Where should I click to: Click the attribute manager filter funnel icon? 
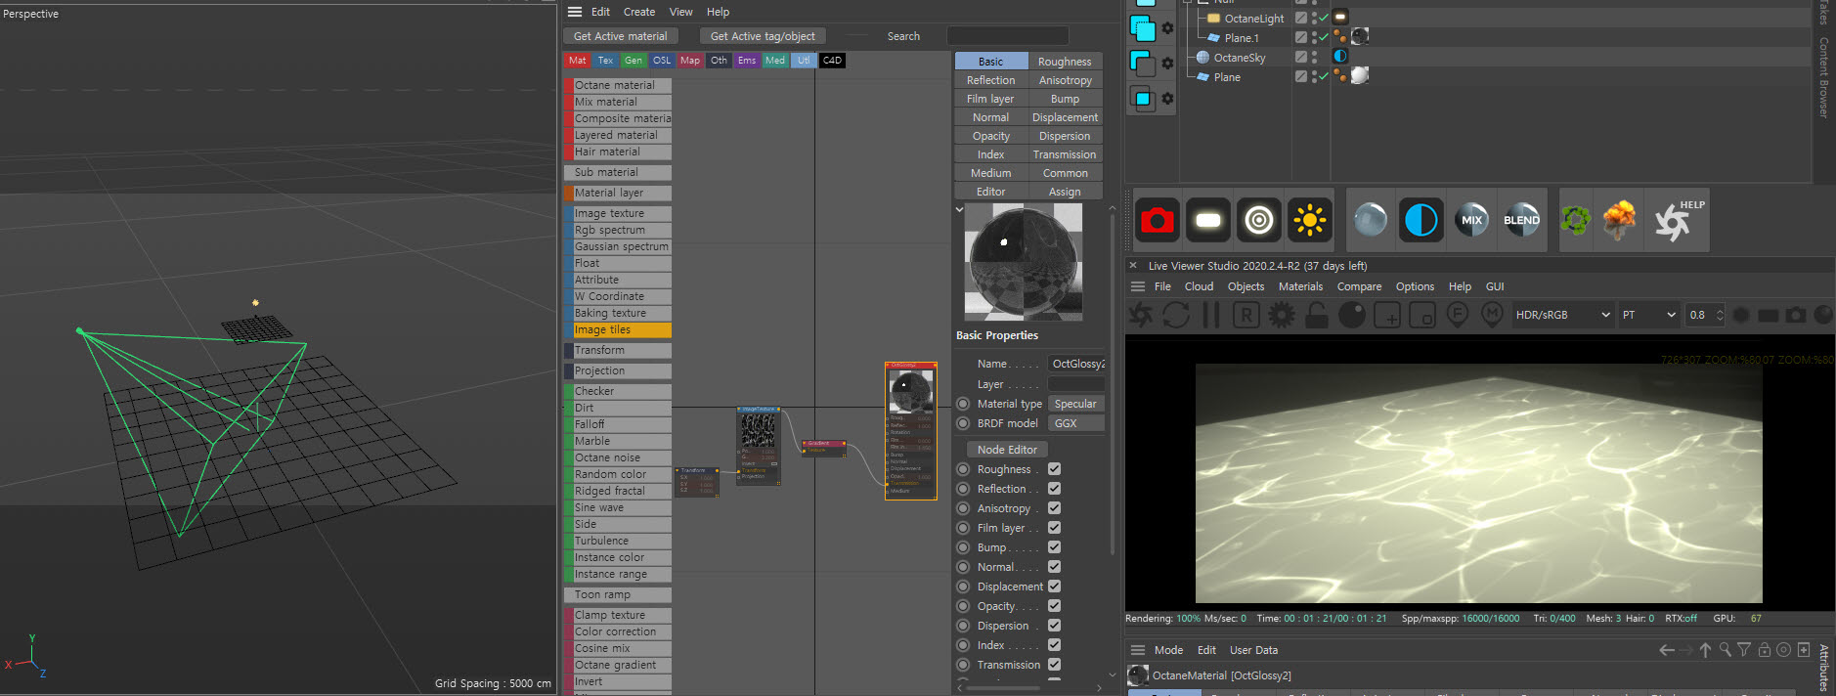click(x=1744, y=650)
